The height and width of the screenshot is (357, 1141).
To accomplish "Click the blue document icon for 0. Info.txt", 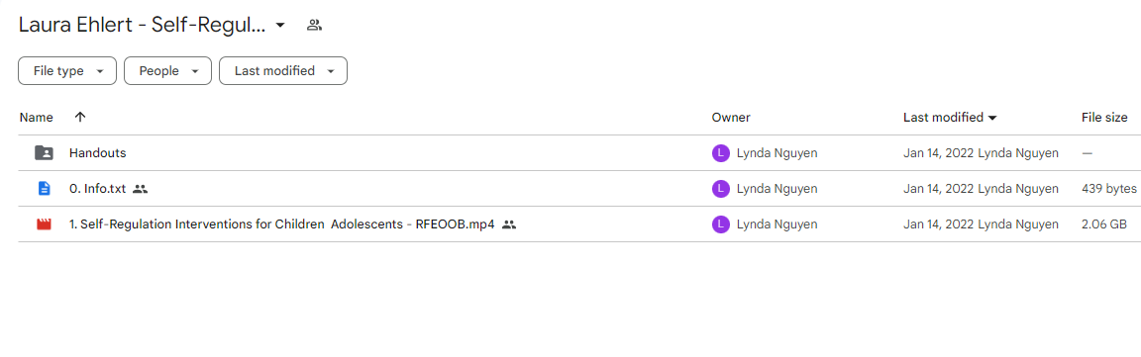I will [x=45, y=188].
